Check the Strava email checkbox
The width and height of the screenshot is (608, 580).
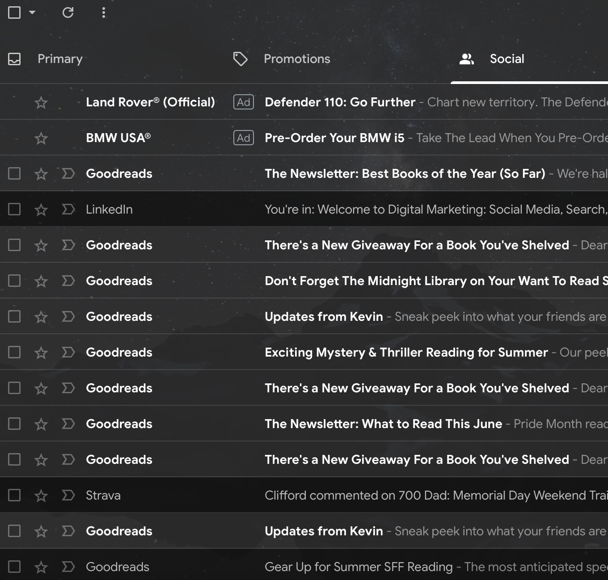14,495
